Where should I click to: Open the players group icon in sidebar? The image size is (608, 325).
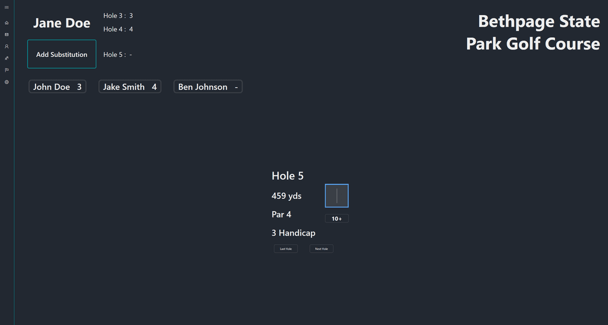[7, 58]
